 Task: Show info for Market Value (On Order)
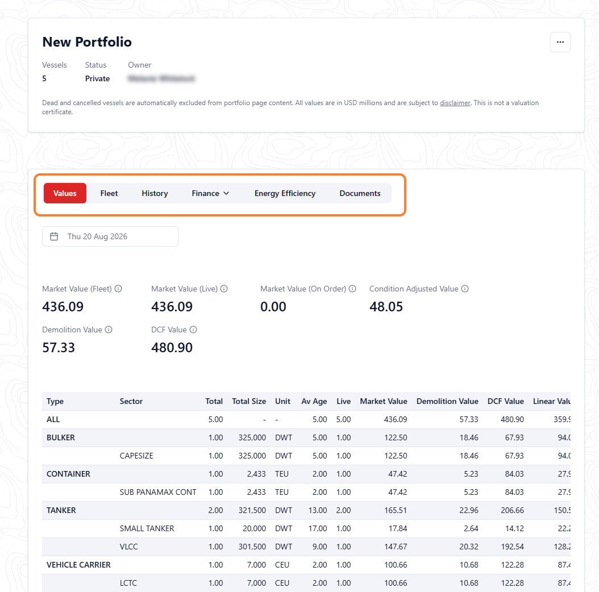(352, 289)
